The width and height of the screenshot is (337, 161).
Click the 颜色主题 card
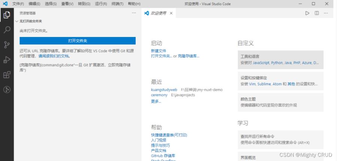pyautogui.click(x=280, y=102)
